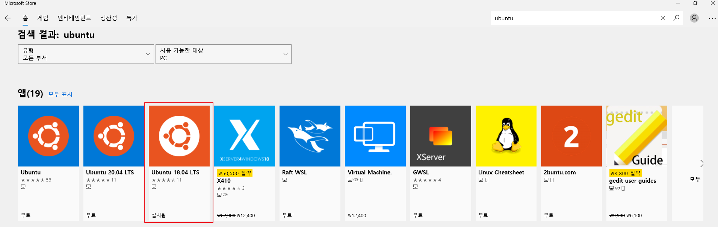This screenshot has height=227, width=718.
Task: Click the 설치됨 status on Ubuntu 18.04
Action: [x=159, y=215]
